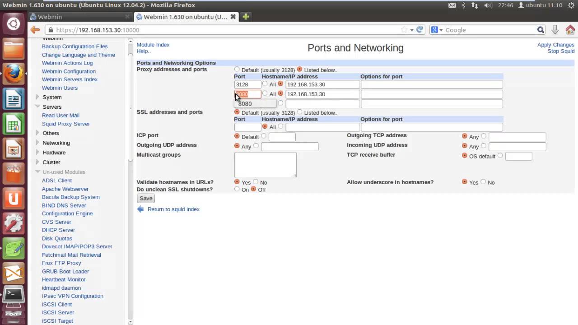Click the Stop Squid link
This screenshot has height=325, width=578.
pyautogui.click(x=561, y=51)
